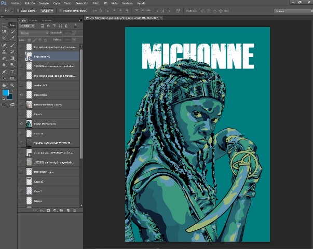Open the tool preset picker arrow
This screenshot has width=313, height=249.
click(x=12, y=11)
